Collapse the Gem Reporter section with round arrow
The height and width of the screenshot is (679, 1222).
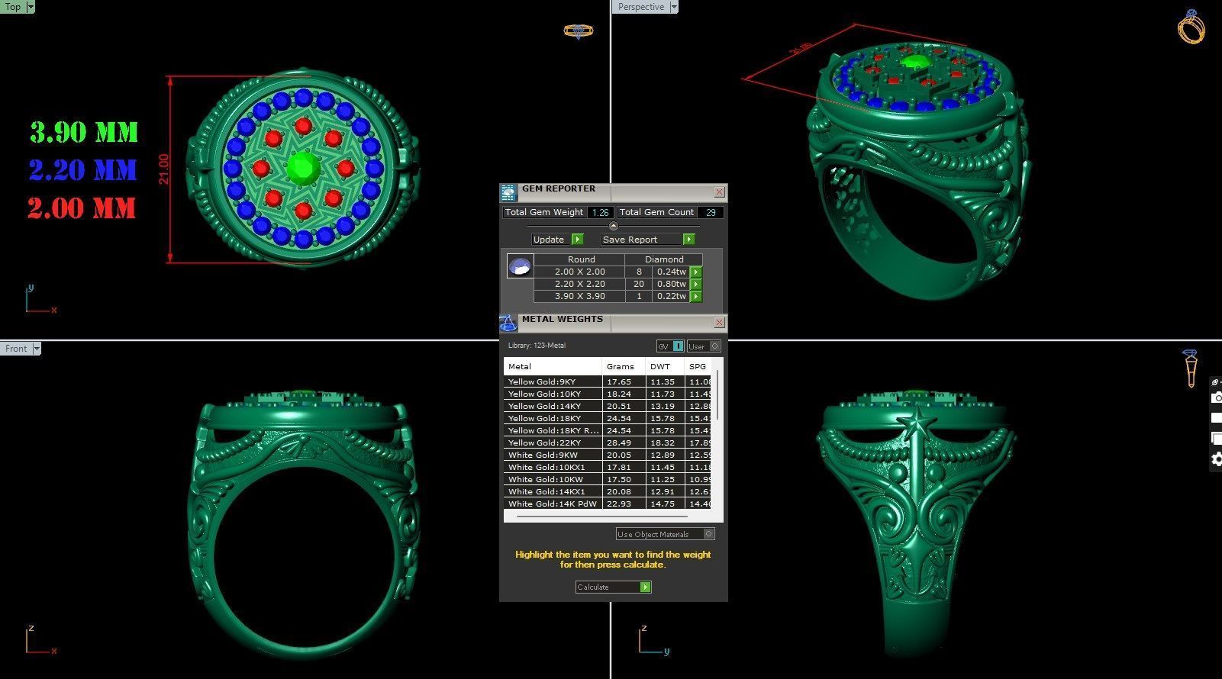tap(614, 226)
